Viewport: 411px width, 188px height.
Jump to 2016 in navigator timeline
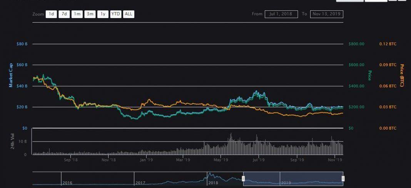[67, 183]
